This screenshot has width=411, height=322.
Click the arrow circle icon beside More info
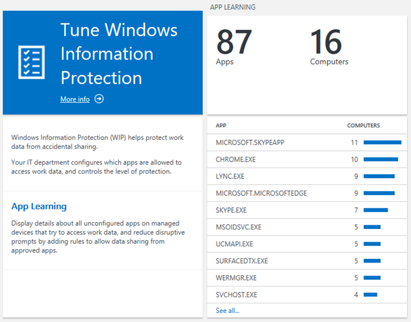tap(99, 99)
